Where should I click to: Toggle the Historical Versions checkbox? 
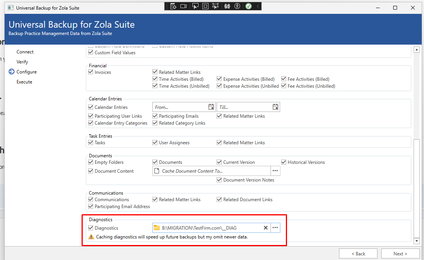[x=284, y=162]
